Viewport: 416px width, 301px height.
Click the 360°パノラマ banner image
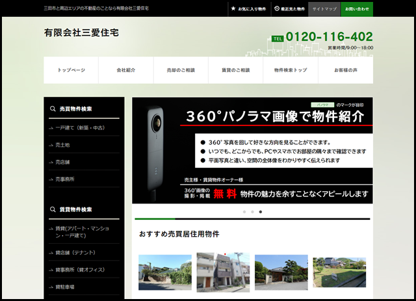(x=252, y=151)
